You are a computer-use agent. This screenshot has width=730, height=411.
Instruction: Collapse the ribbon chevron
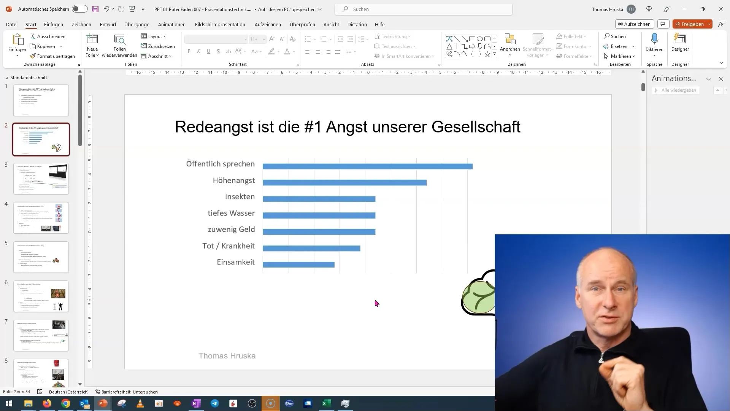[721, 63]
